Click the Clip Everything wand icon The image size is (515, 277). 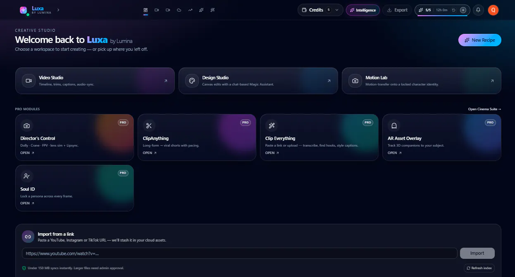coord(272,125)
